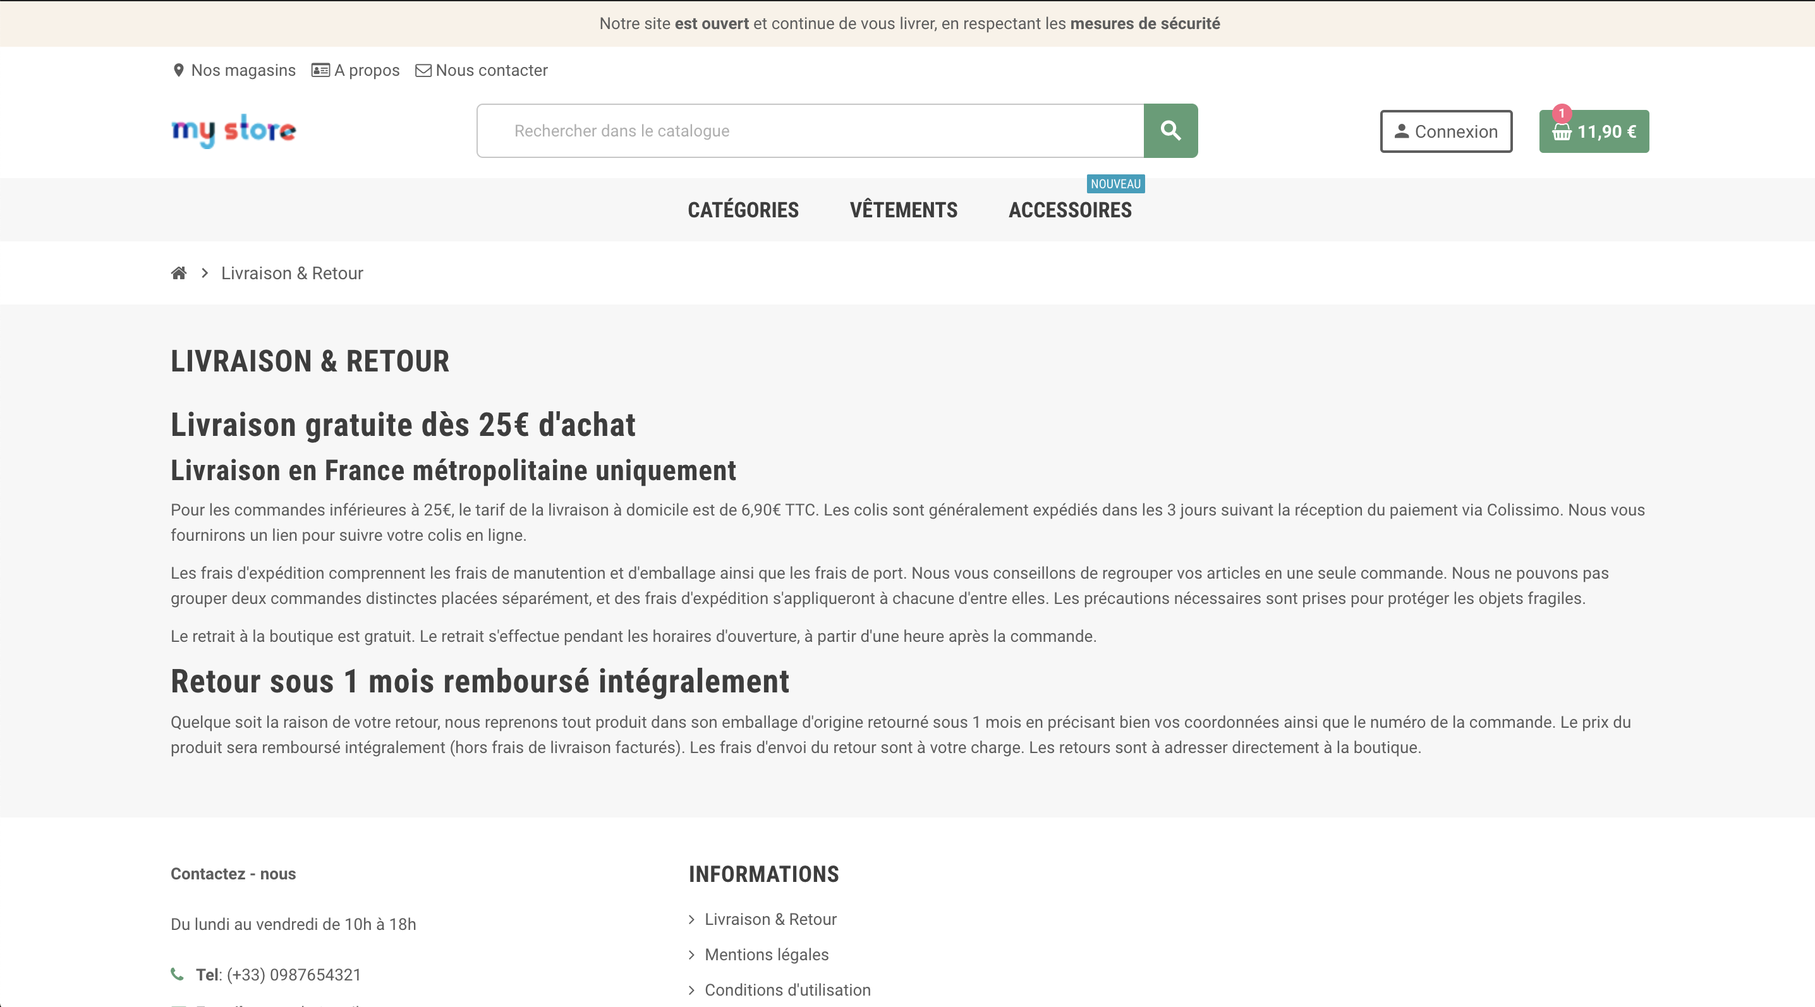The image size is (1815, 1007).
Task: Click paragraph starting Pour les commandes inférieures
Action: 907,522
